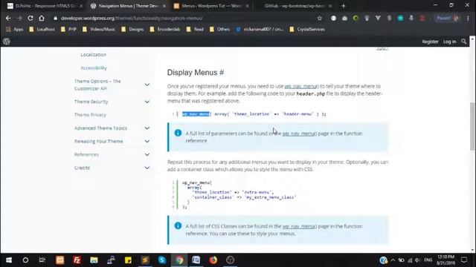Expand the Advanced Theme Topics section
The height and width of the screenshot is (267, 476).
[x=147, y=128]
